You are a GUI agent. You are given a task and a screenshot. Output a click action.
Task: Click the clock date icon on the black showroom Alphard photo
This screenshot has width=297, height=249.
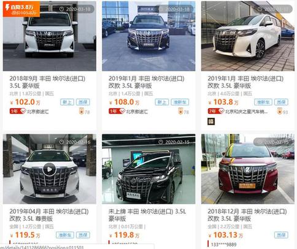(161, 142)
